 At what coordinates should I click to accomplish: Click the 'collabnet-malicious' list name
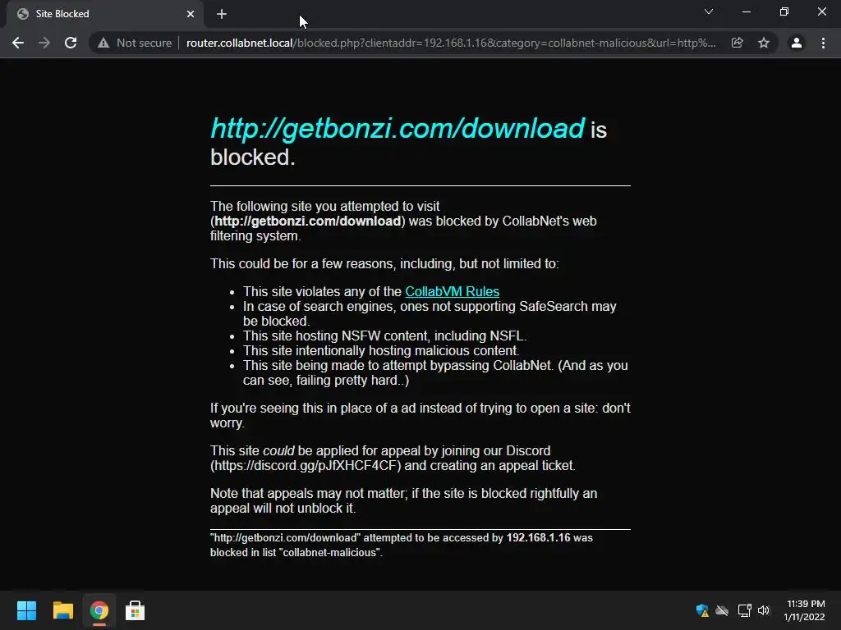click(330, 552)
